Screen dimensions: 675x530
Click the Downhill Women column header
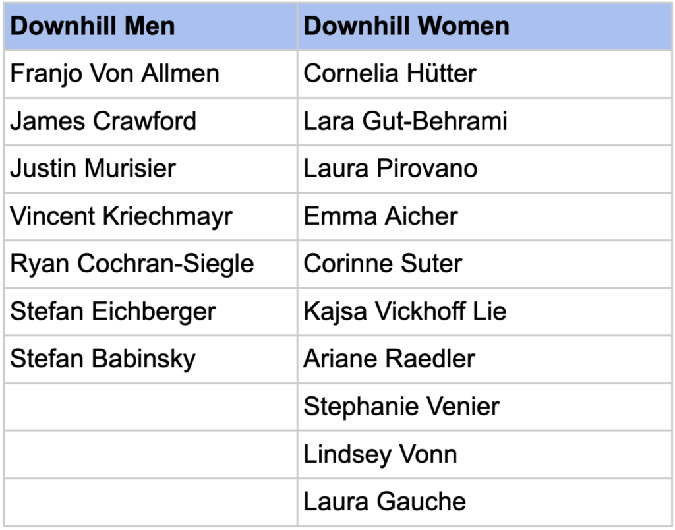(x=406, y=26)
